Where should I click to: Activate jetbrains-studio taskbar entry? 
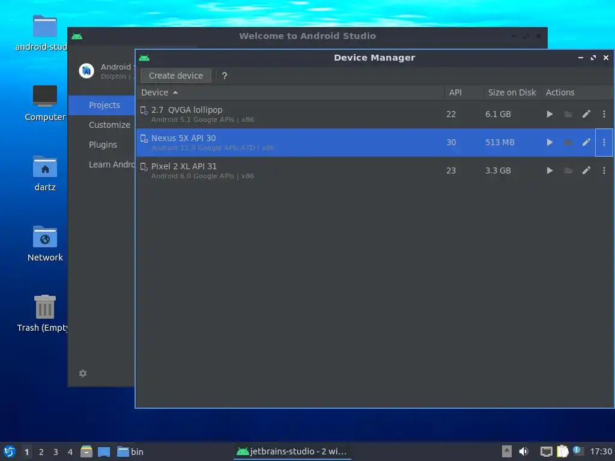pos(292,451)
